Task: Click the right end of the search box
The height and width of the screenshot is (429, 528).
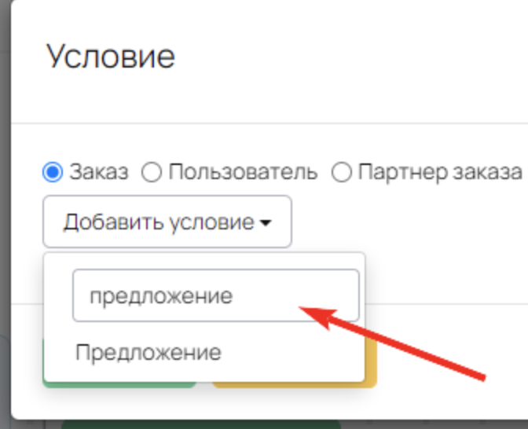Action: coord(346,295)
